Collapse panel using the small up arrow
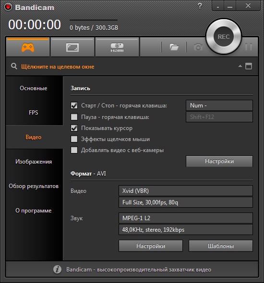Image resolution: width=264 pixels, height=283 pixels. click(240, 66)
